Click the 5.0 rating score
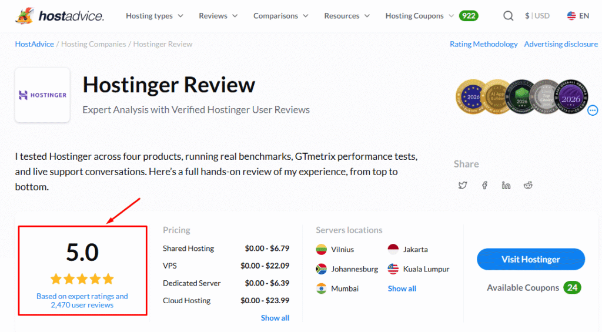The width and height of the screenshot is (602, 332). [82, 252]
